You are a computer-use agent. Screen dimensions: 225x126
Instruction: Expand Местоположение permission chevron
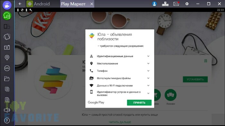pyautogui.click(x=148, y=64)
